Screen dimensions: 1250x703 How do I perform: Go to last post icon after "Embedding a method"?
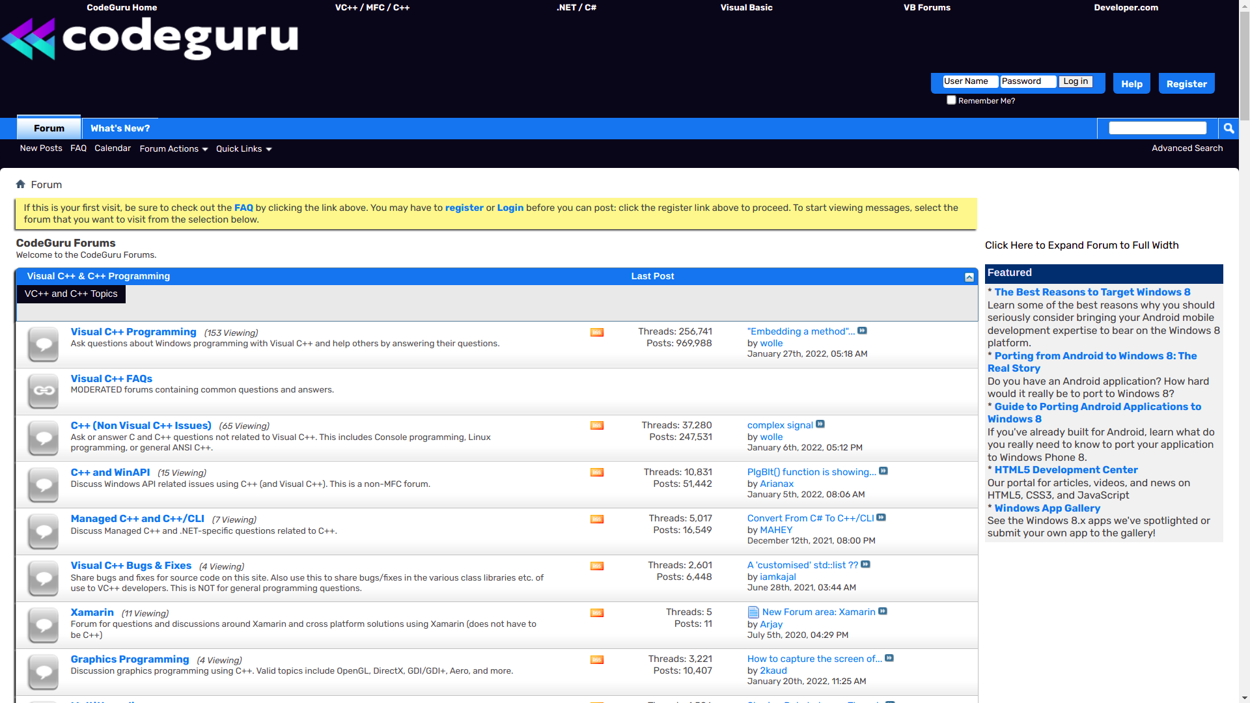tap(863, 331)
